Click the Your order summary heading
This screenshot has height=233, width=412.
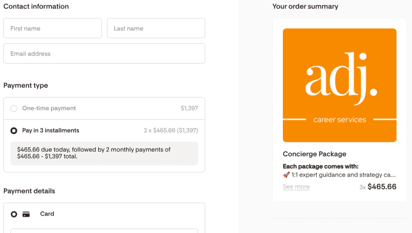(305, 6)
